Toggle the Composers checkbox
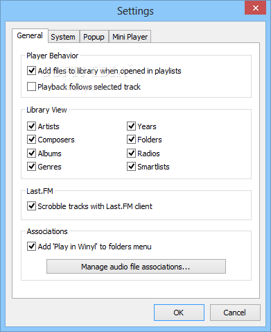The width and height of the screenshot is (271, 332). pyautogui.click(x=31, y=140)
